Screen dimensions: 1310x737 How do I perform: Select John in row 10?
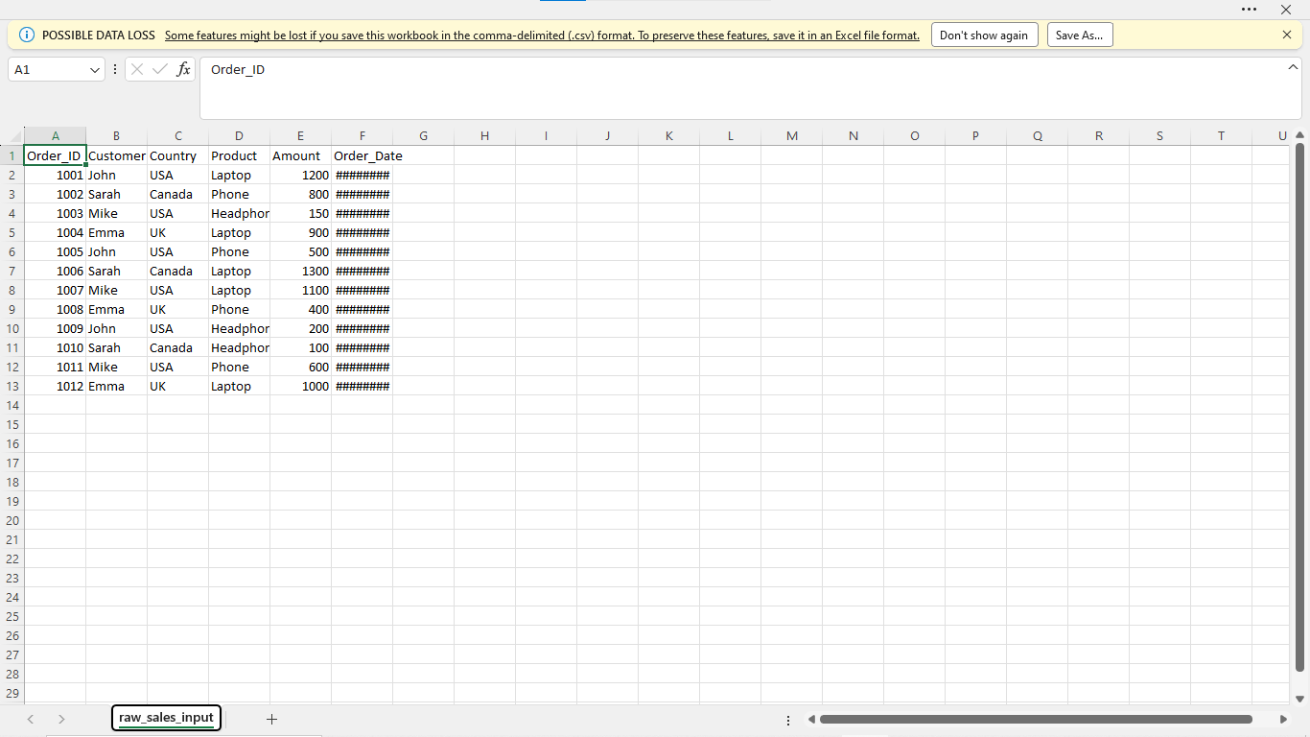click(x=117, y=328)
